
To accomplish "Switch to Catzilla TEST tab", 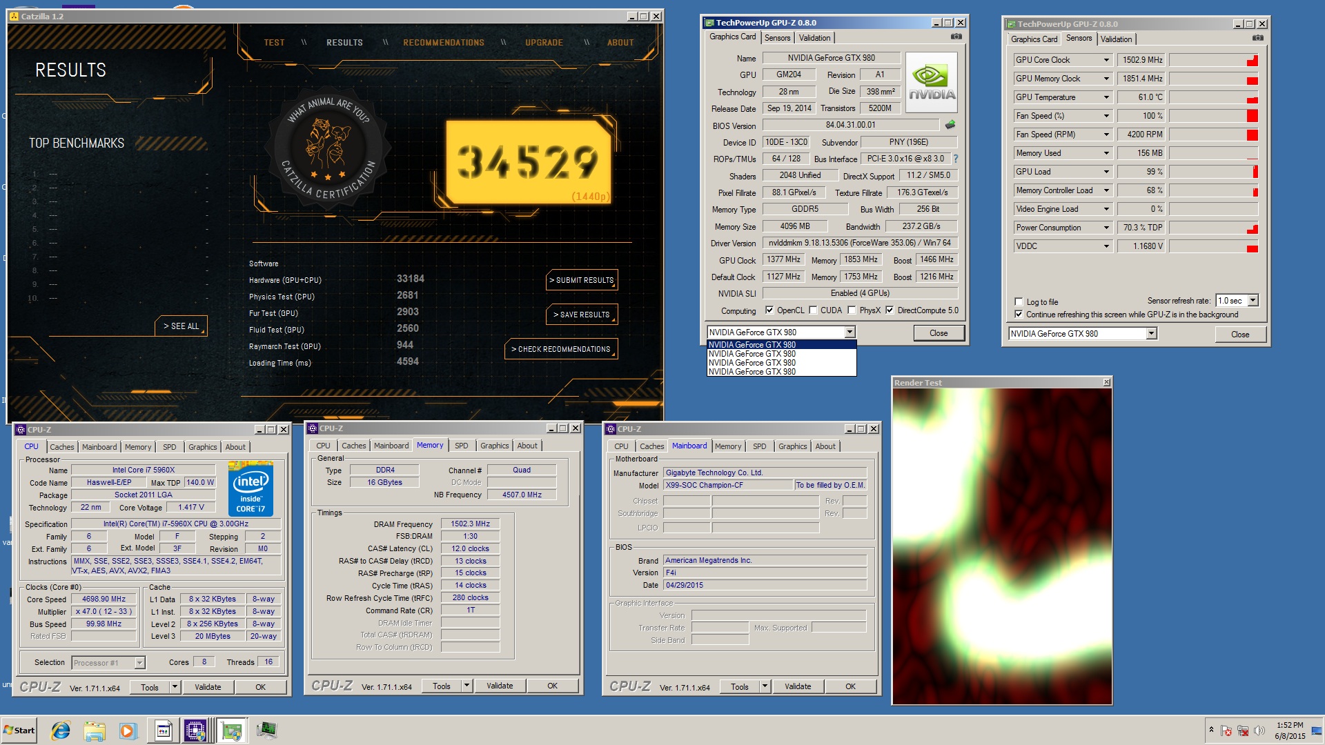I will [274, 43].
